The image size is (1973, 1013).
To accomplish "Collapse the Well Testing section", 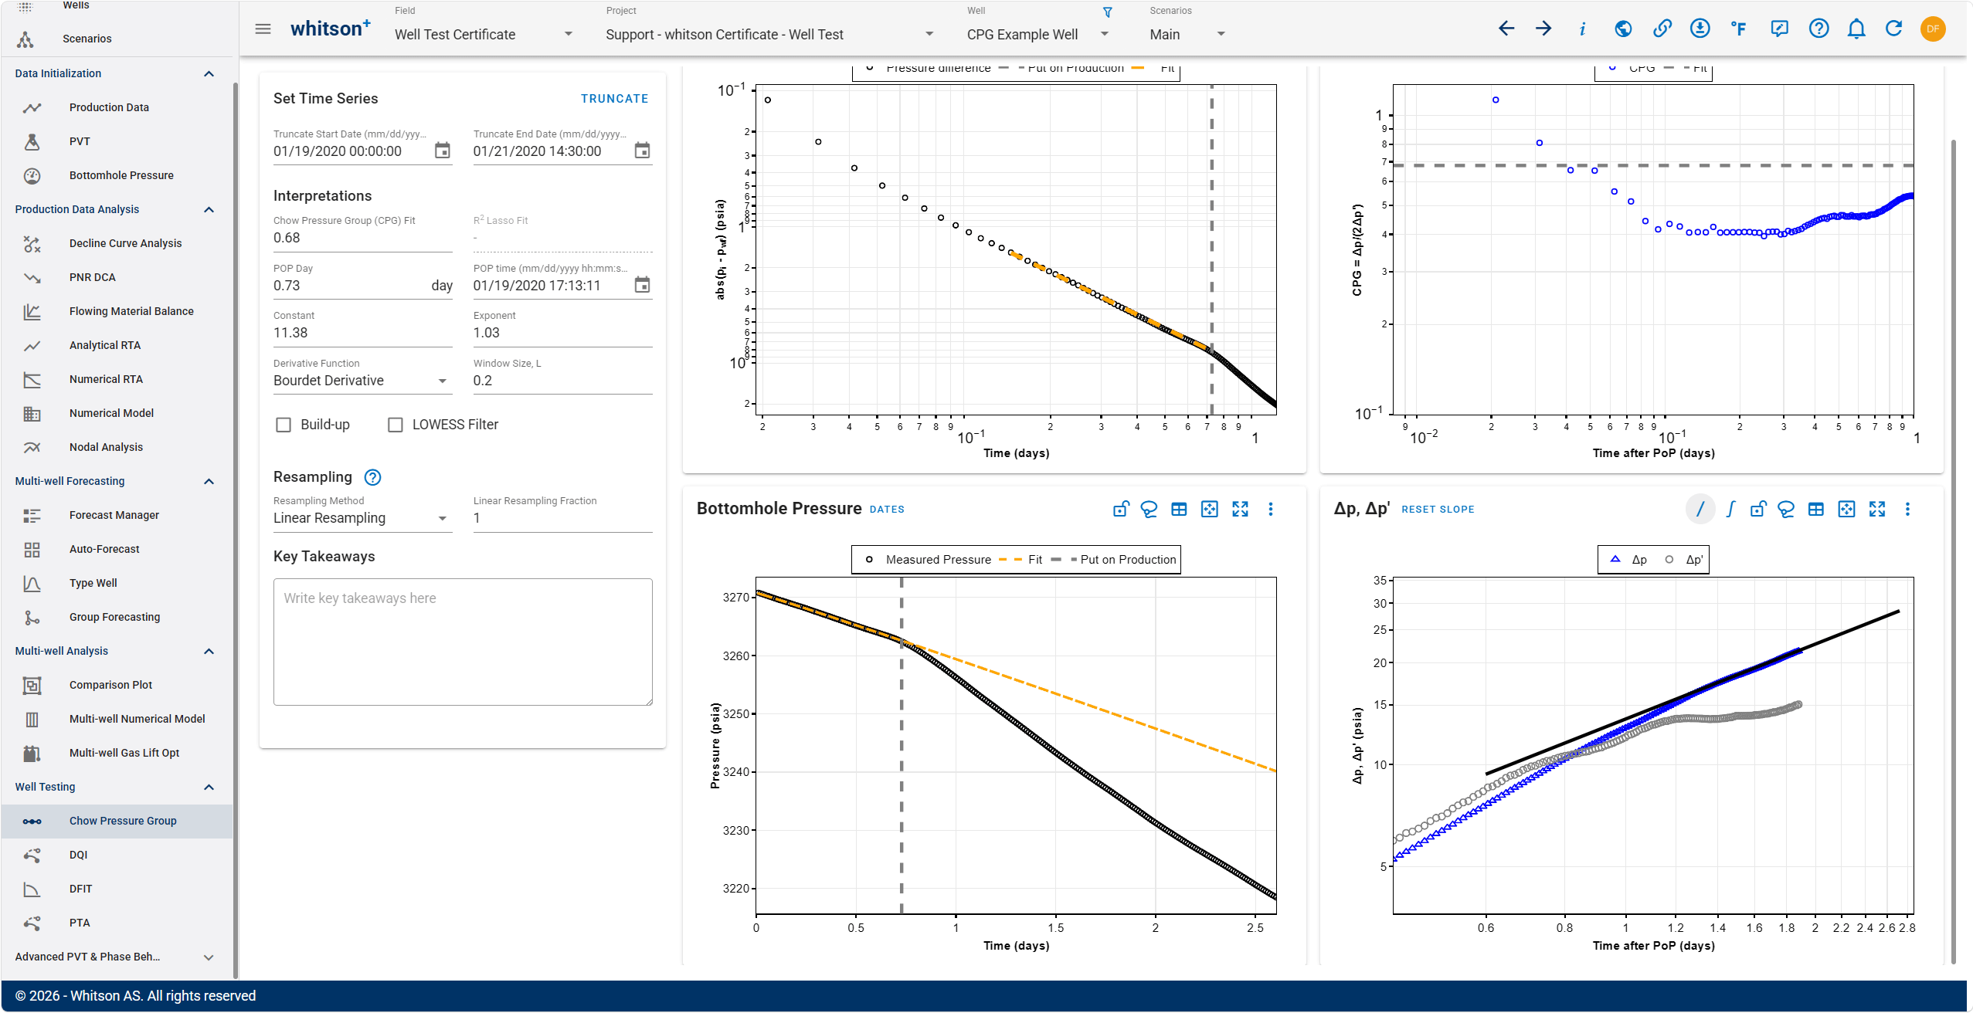I will tap(209, 787).
